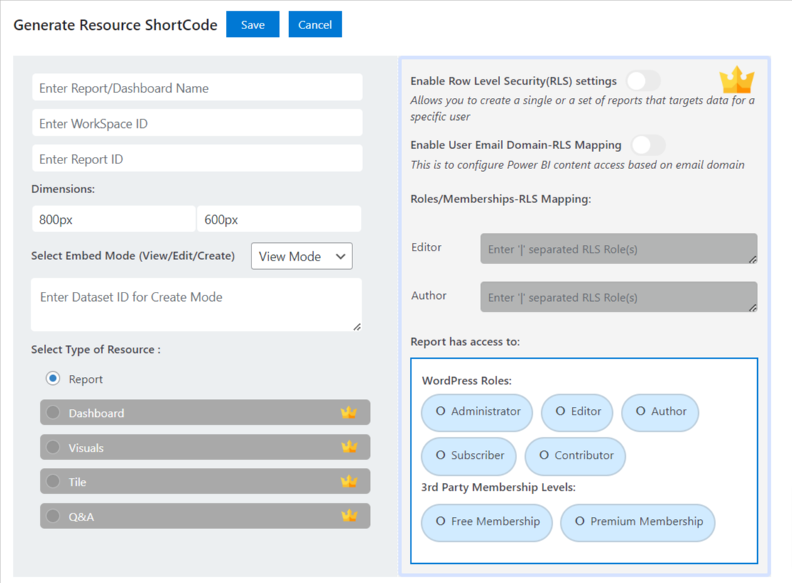This screenshot has width=792, height=583.
Task: Select the Report resource type radio button
Action: (53, 378)
